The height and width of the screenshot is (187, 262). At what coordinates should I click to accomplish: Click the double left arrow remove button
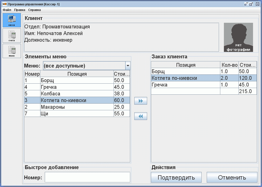pyautogui.click(x=140, y=116)
